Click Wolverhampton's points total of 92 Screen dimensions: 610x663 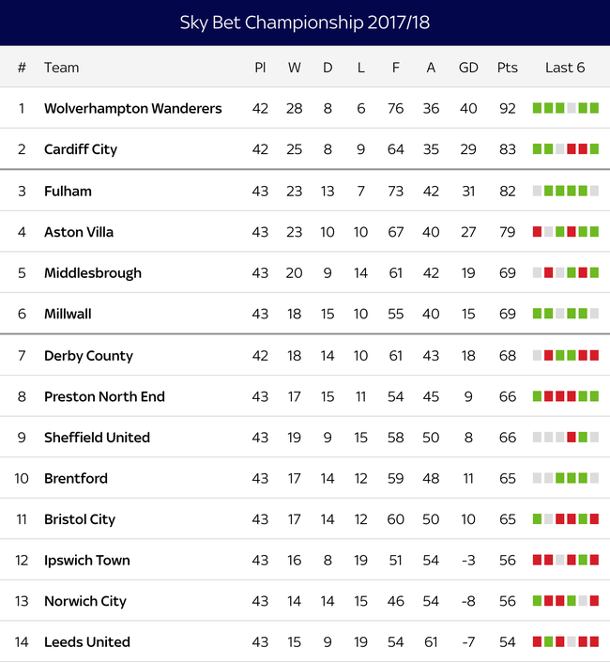[508, 108]
